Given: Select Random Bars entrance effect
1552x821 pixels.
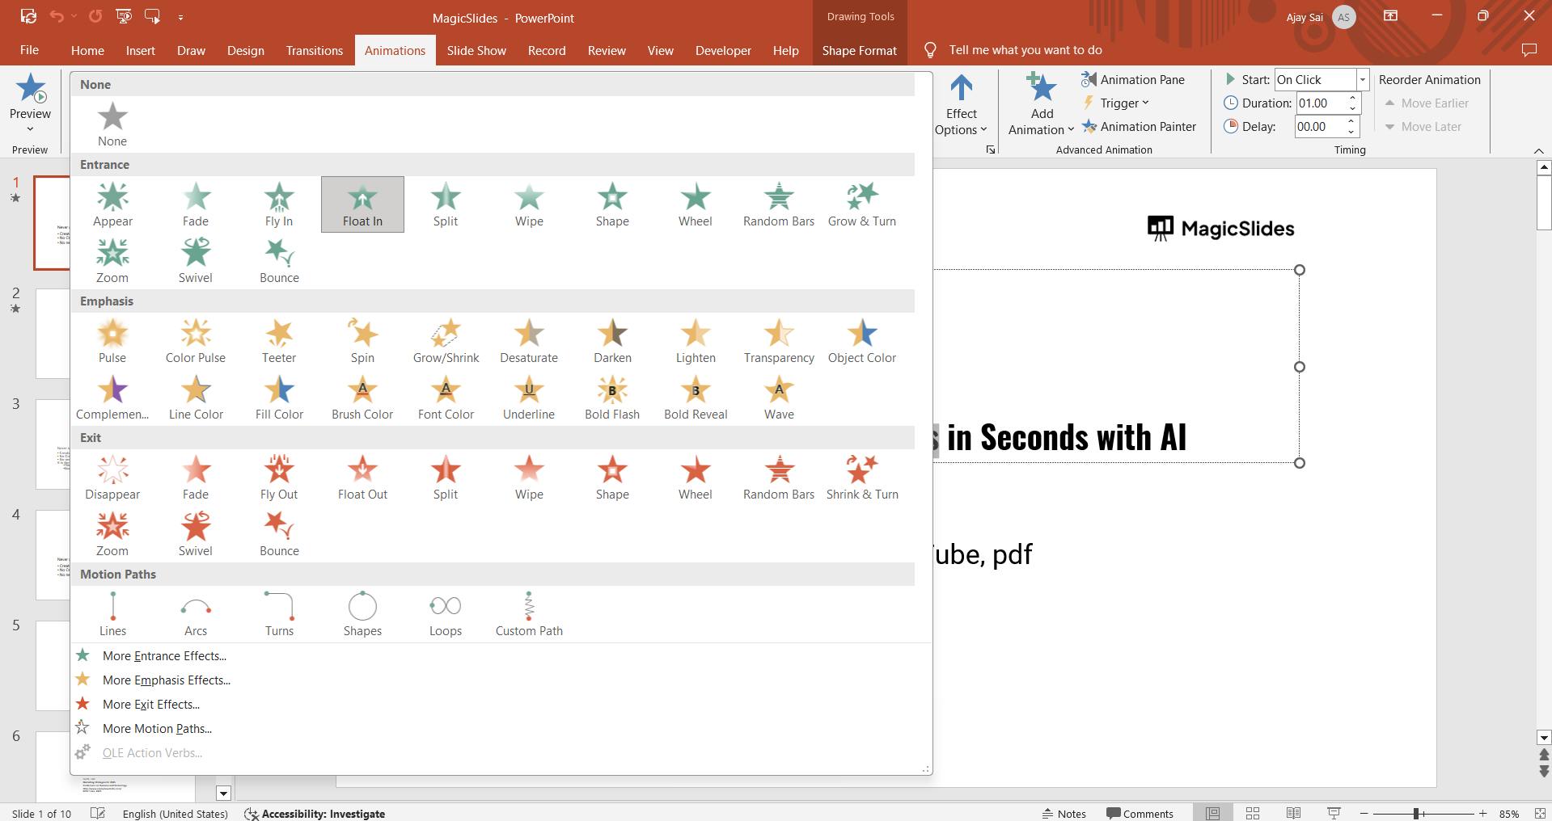Looking at the screenshot, I should pyautogui.click(x=779, y=205).
